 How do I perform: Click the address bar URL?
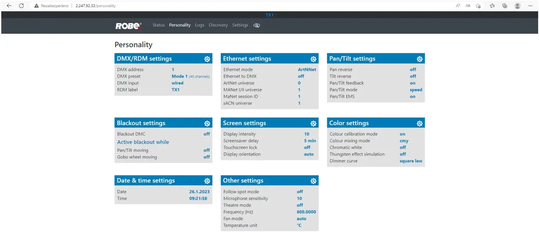[96, 6]
